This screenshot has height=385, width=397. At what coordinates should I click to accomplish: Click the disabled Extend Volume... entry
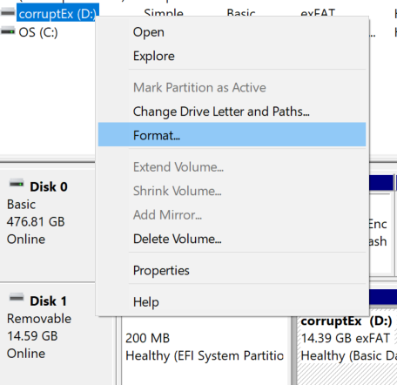(232, 167)
